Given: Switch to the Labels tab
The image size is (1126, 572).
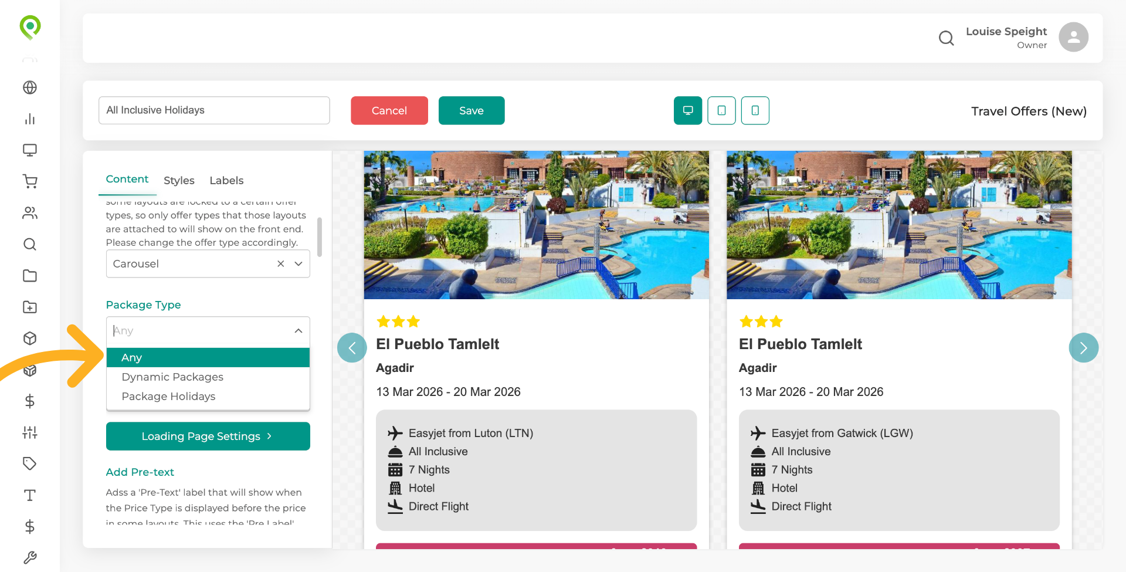Looking at the screenshot, I should click(x=226, y=180).
